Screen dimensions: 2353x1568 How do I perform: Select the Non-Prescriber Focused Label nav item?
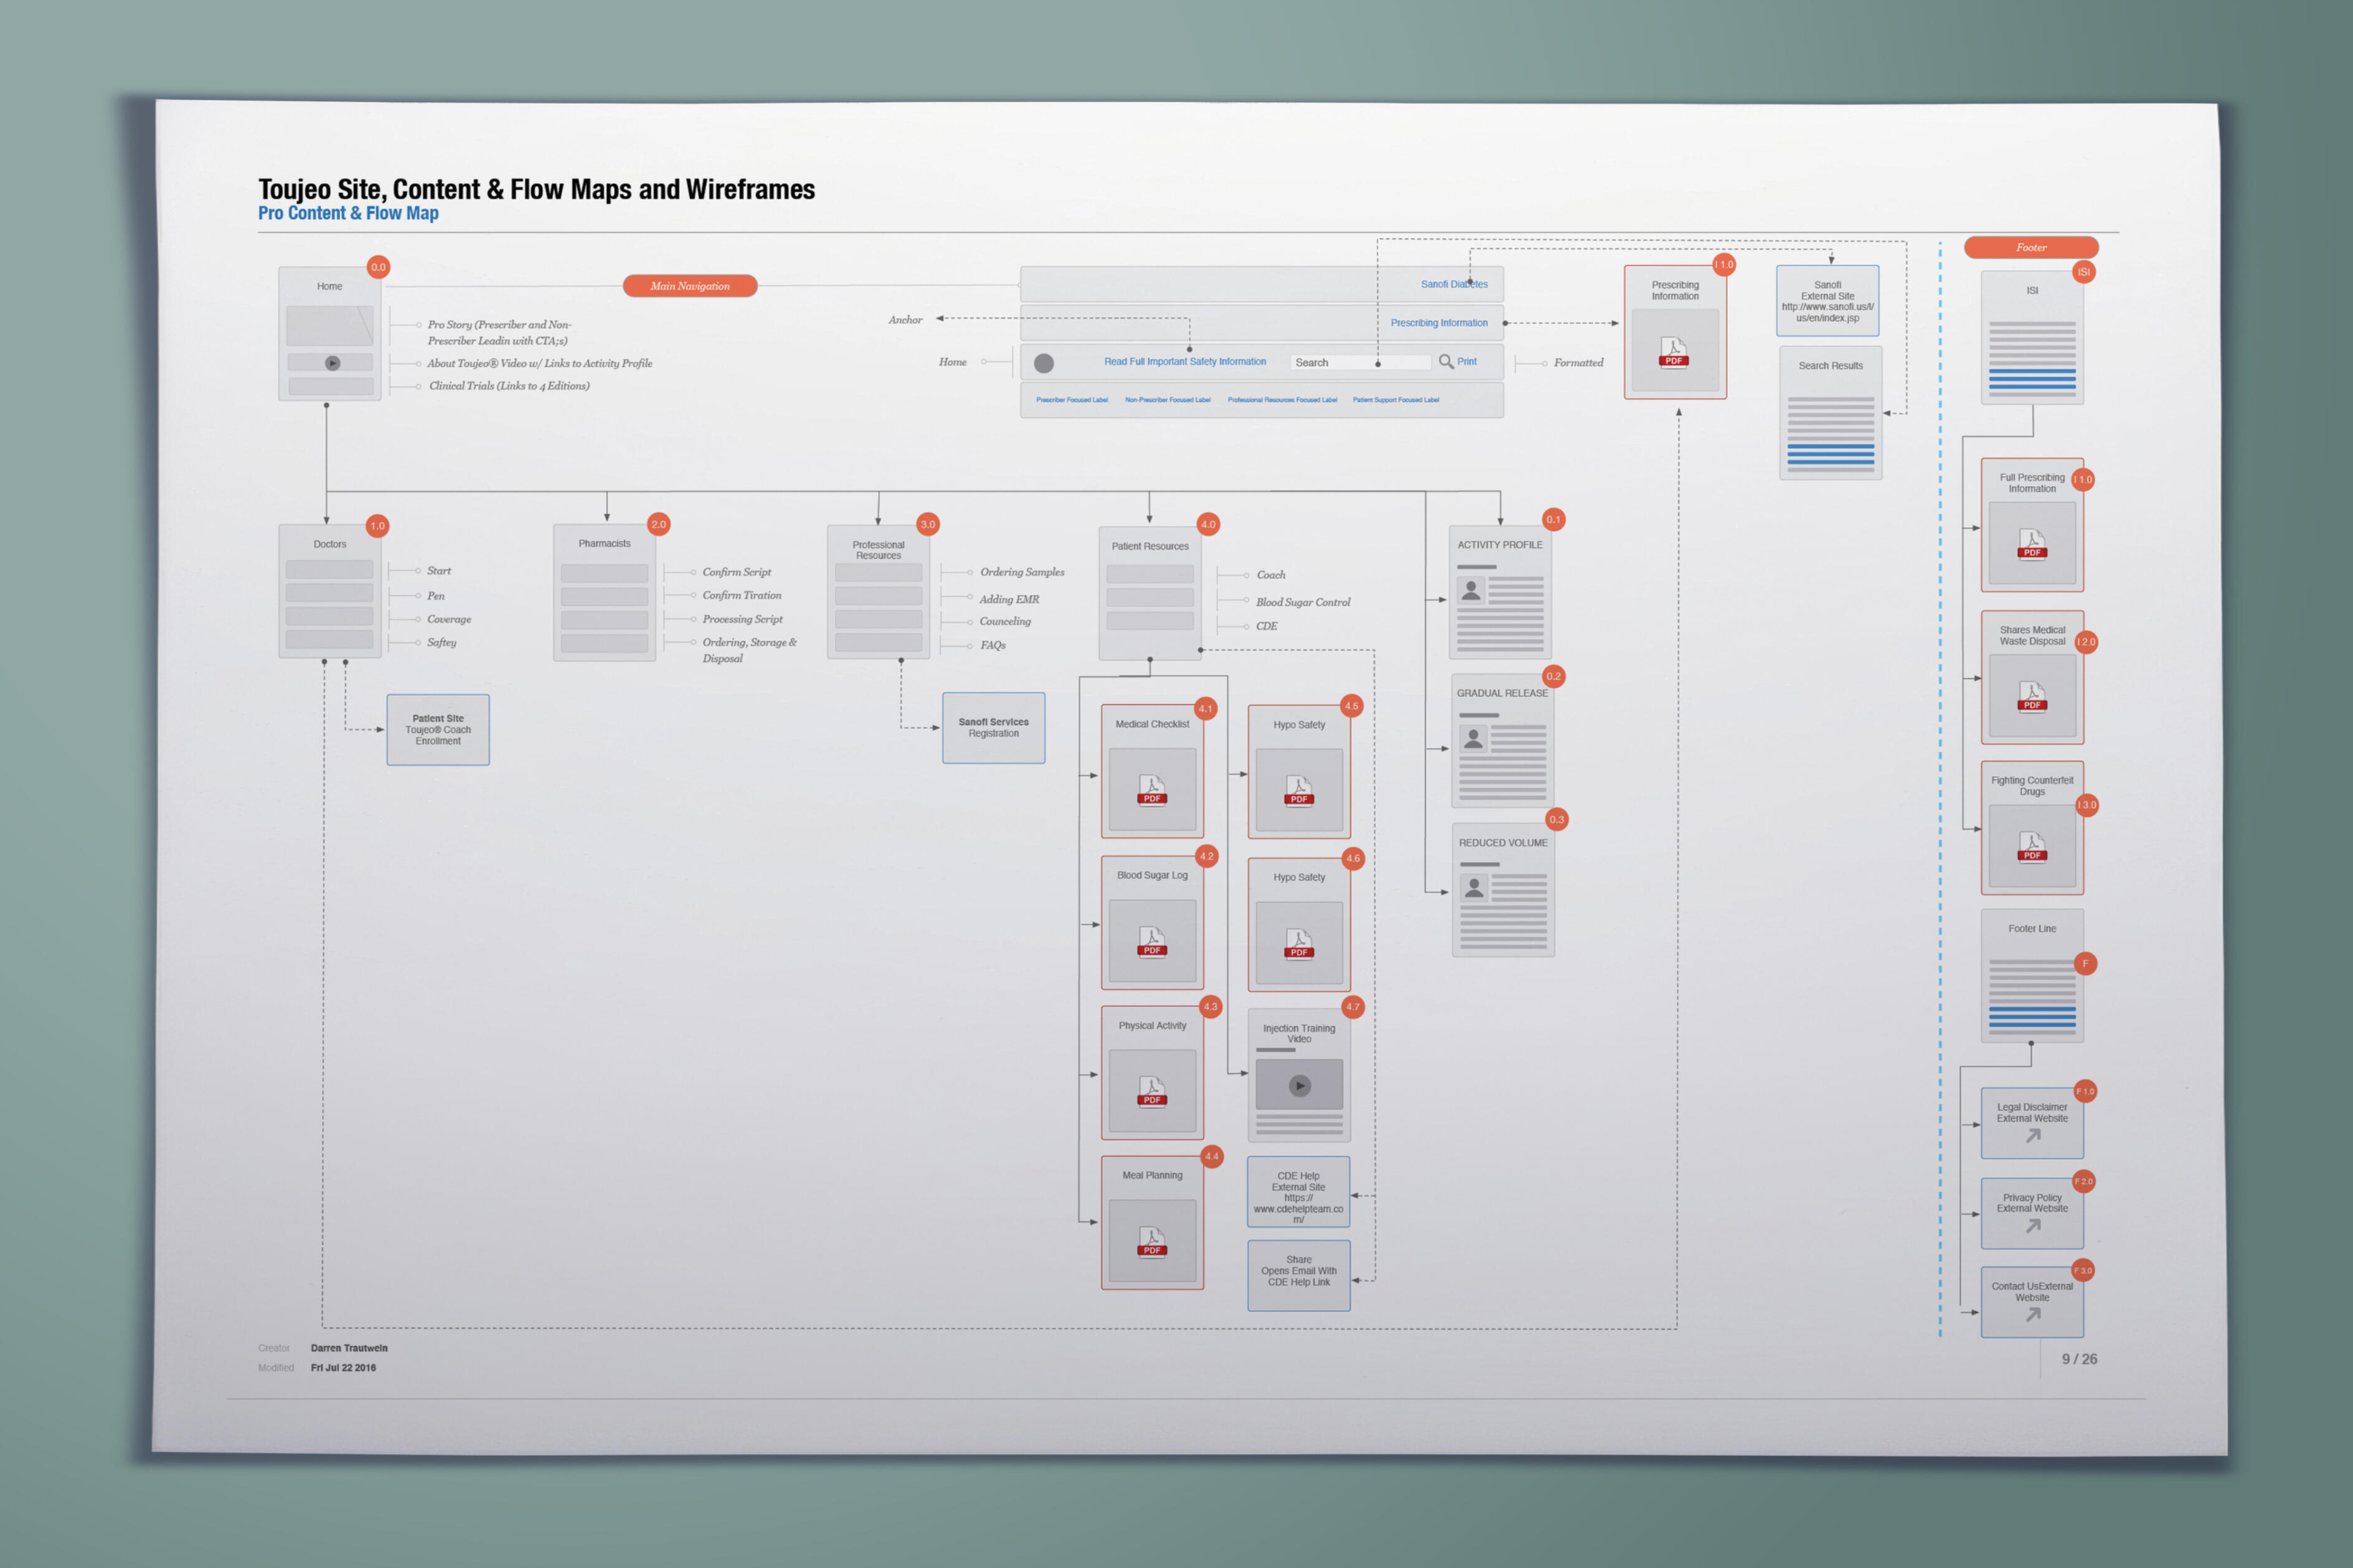[1168, 400]
